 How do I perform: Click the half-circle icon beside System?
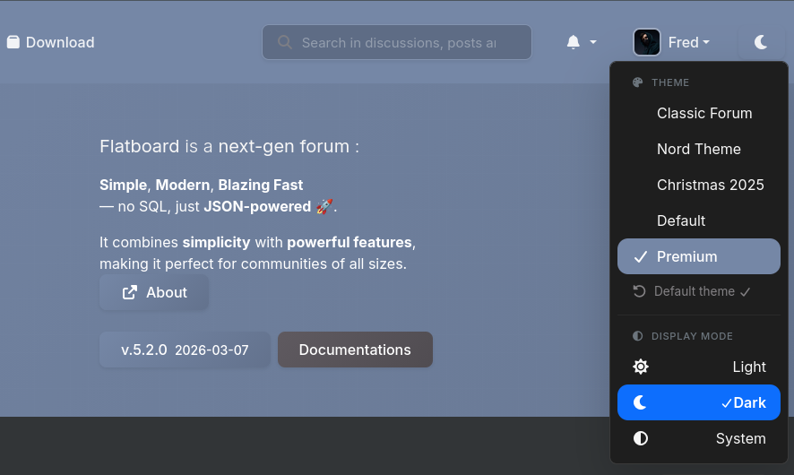click(641, 438)
